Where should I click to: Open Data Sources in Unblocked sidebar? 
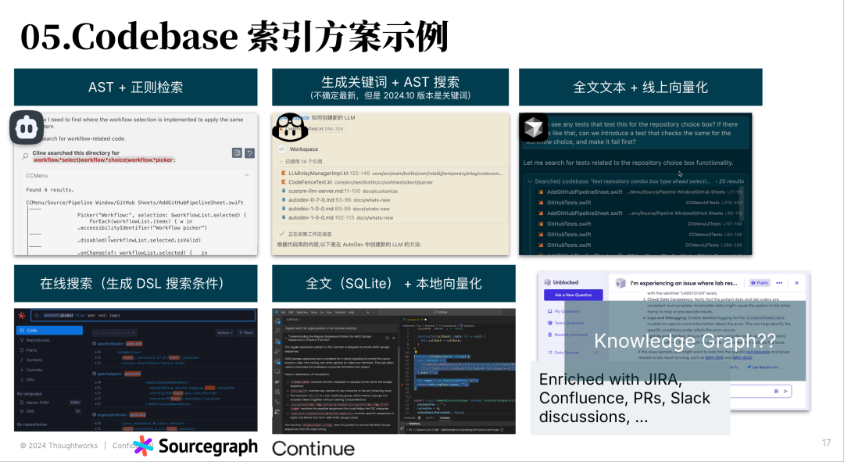[x=563, y=353]
